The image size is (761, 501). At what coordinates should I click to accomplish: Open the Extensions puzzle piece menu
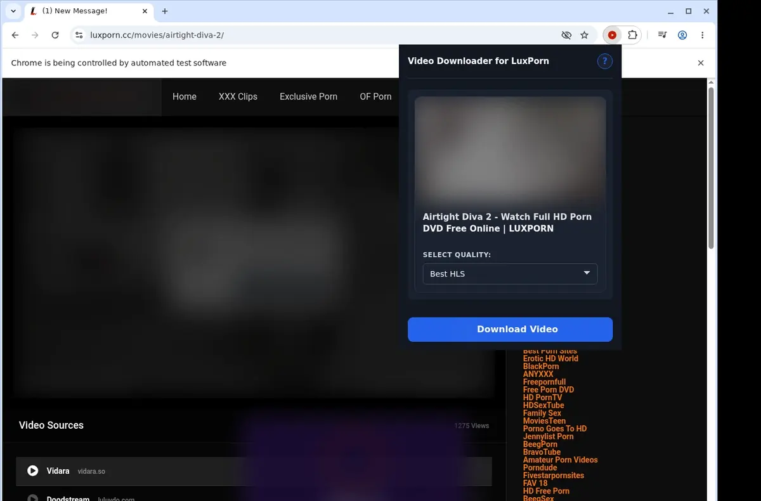pyautogui.click(x=632, y=36)
